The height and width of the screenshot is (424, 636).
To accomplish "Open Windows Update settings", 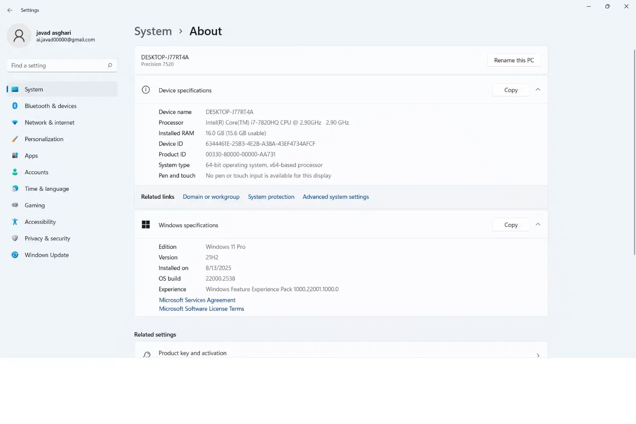I will (47, 255).
